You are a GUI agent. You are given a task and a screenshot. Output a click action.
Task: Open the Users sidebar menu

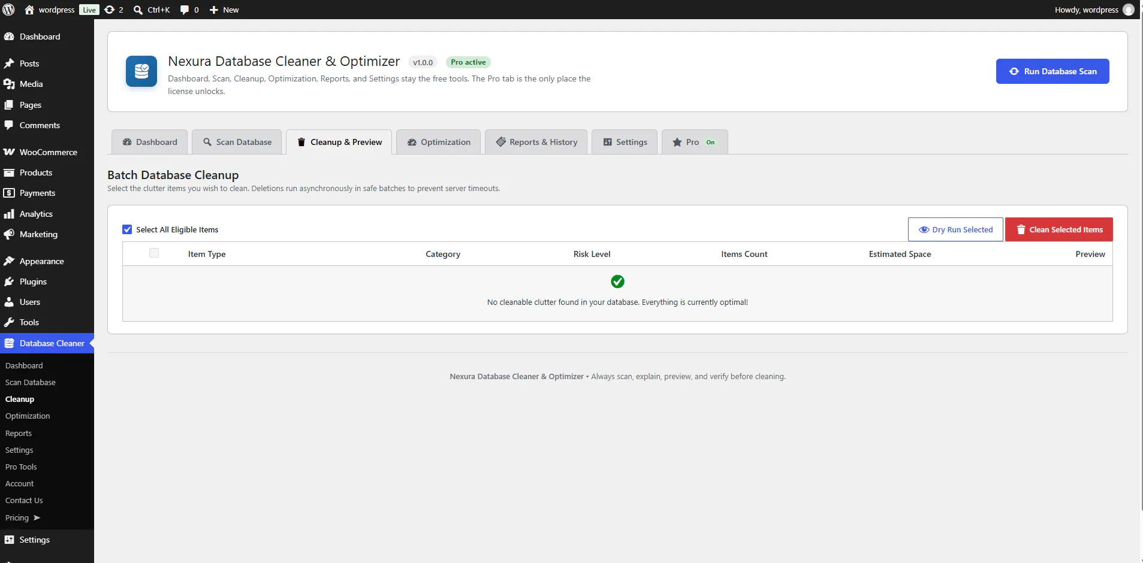(47, 302)
